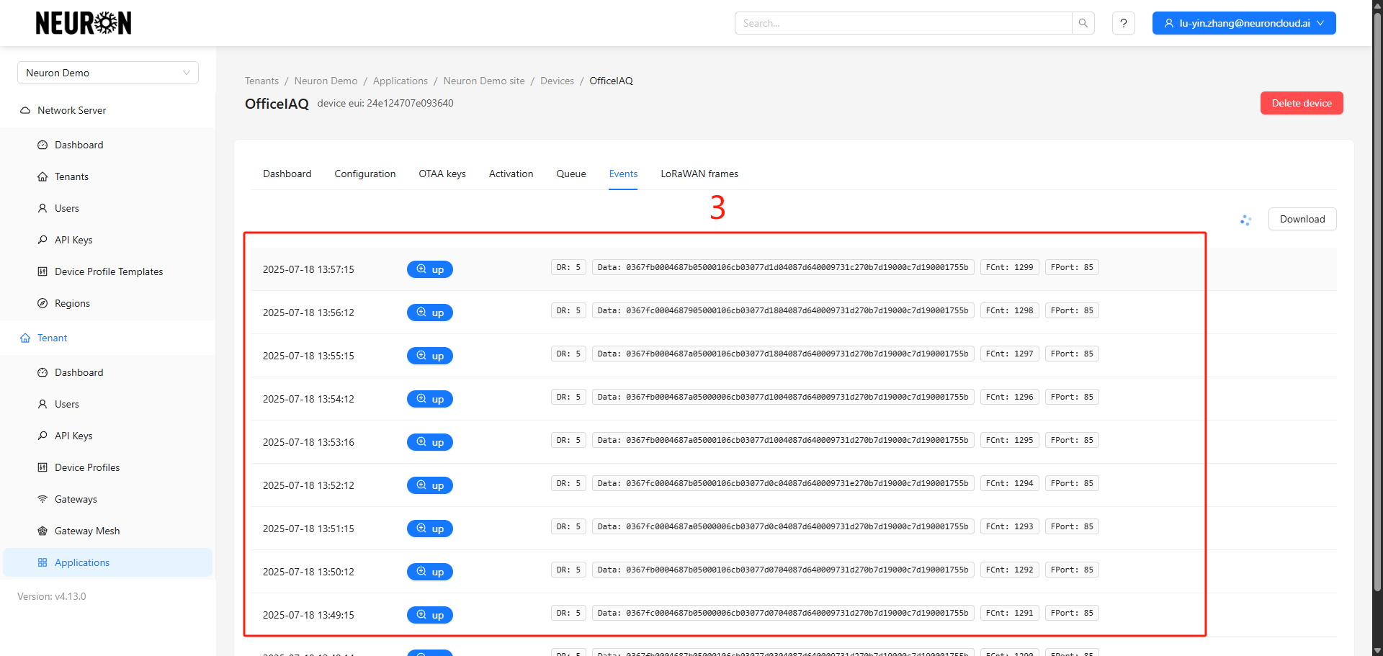Open Regions menu item

pyautogui.click(x=108, y=303)
